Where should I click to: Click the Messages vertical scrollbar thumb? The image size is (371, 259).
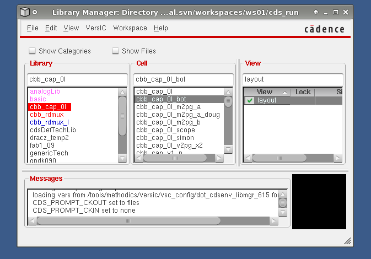point(283,202)
